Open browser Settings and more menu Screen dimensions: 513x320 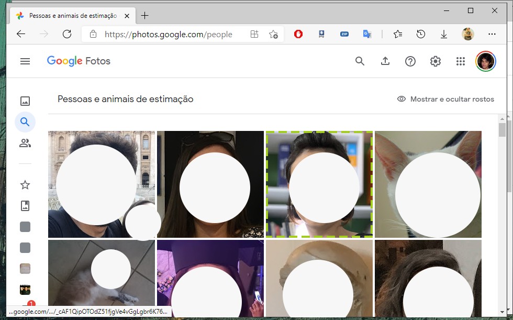492,34
